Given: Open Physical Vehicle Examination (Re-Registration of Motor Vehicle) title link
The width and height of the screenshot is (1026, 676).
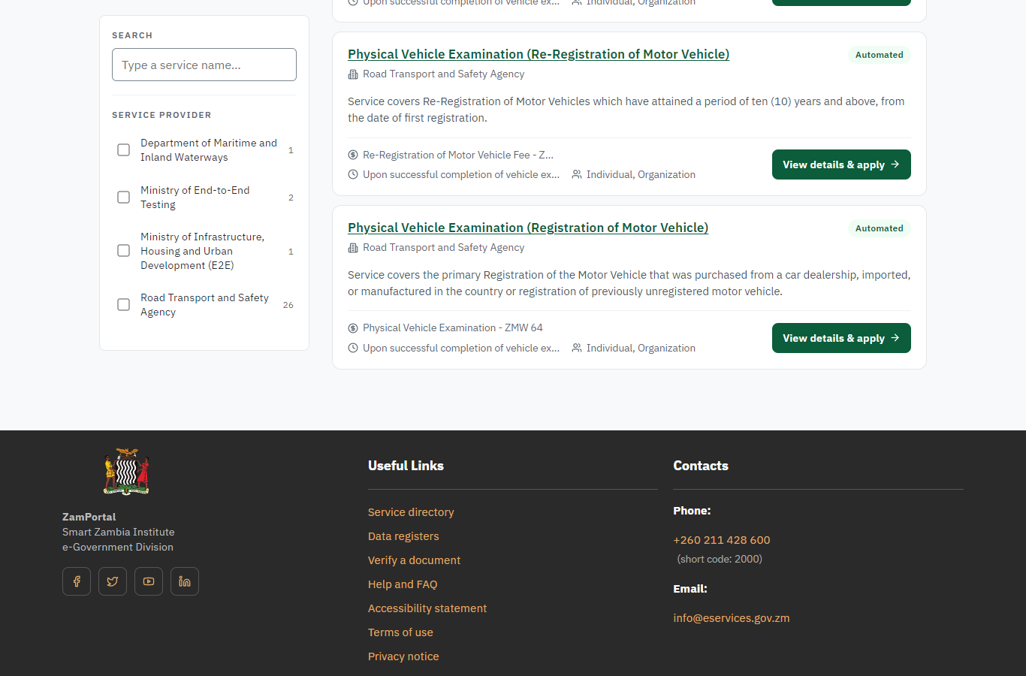Looking at the screenshot, I should 539,54.
